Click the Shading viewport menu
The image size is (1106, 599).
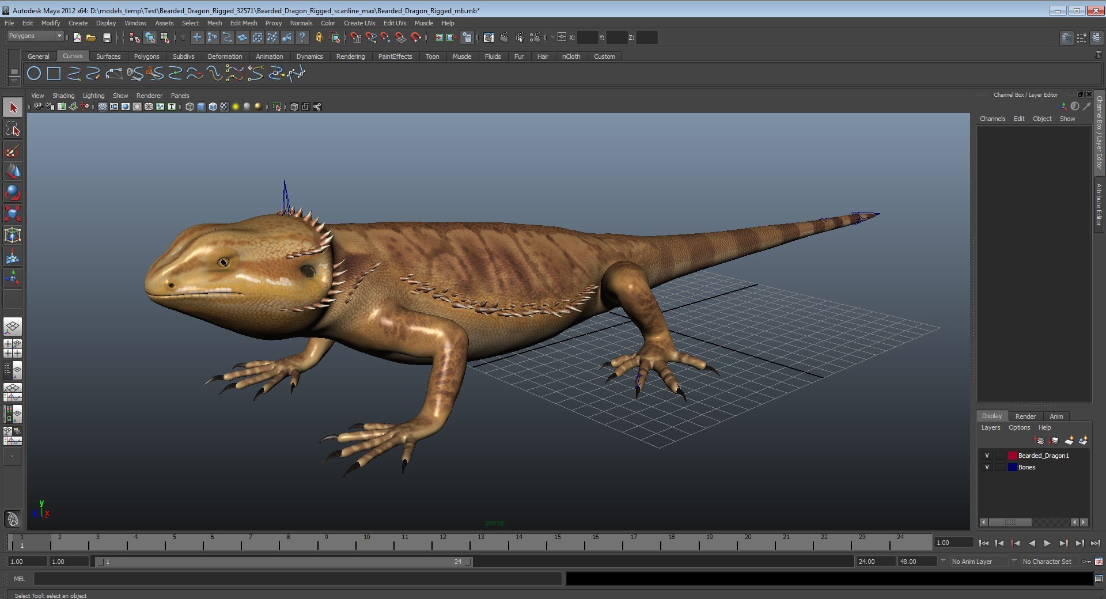[x=63, y=96]
